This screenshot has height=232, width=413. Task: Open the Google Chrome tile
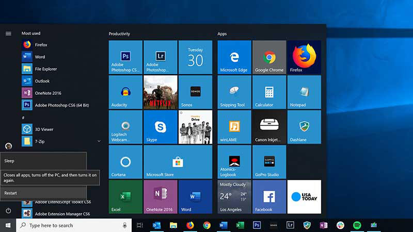point(269,57)
